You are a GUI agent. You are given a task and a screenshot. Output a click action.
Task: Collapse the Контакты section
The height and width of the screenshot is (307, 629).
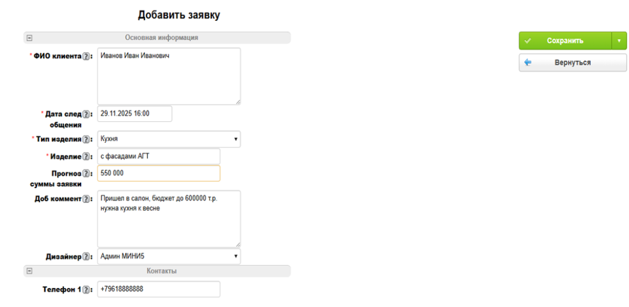29,271
